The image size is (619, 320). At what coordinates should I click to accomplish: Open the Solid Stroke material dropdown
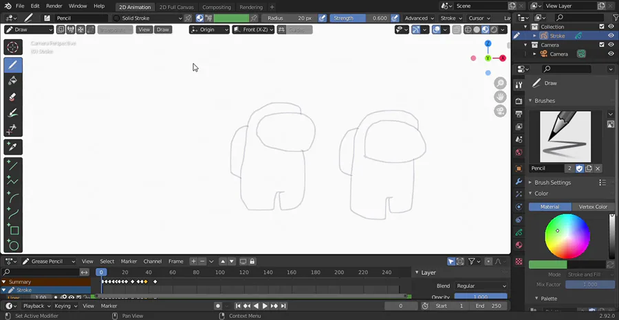147,18
